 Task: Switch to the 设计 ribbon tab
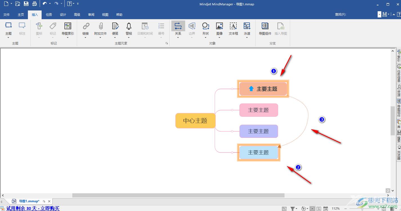click(x=63, y=15)
